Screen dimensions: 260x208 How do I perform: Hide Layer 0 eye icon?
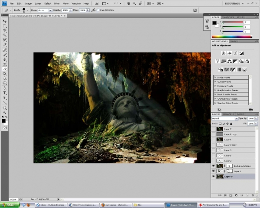[213, 176]
